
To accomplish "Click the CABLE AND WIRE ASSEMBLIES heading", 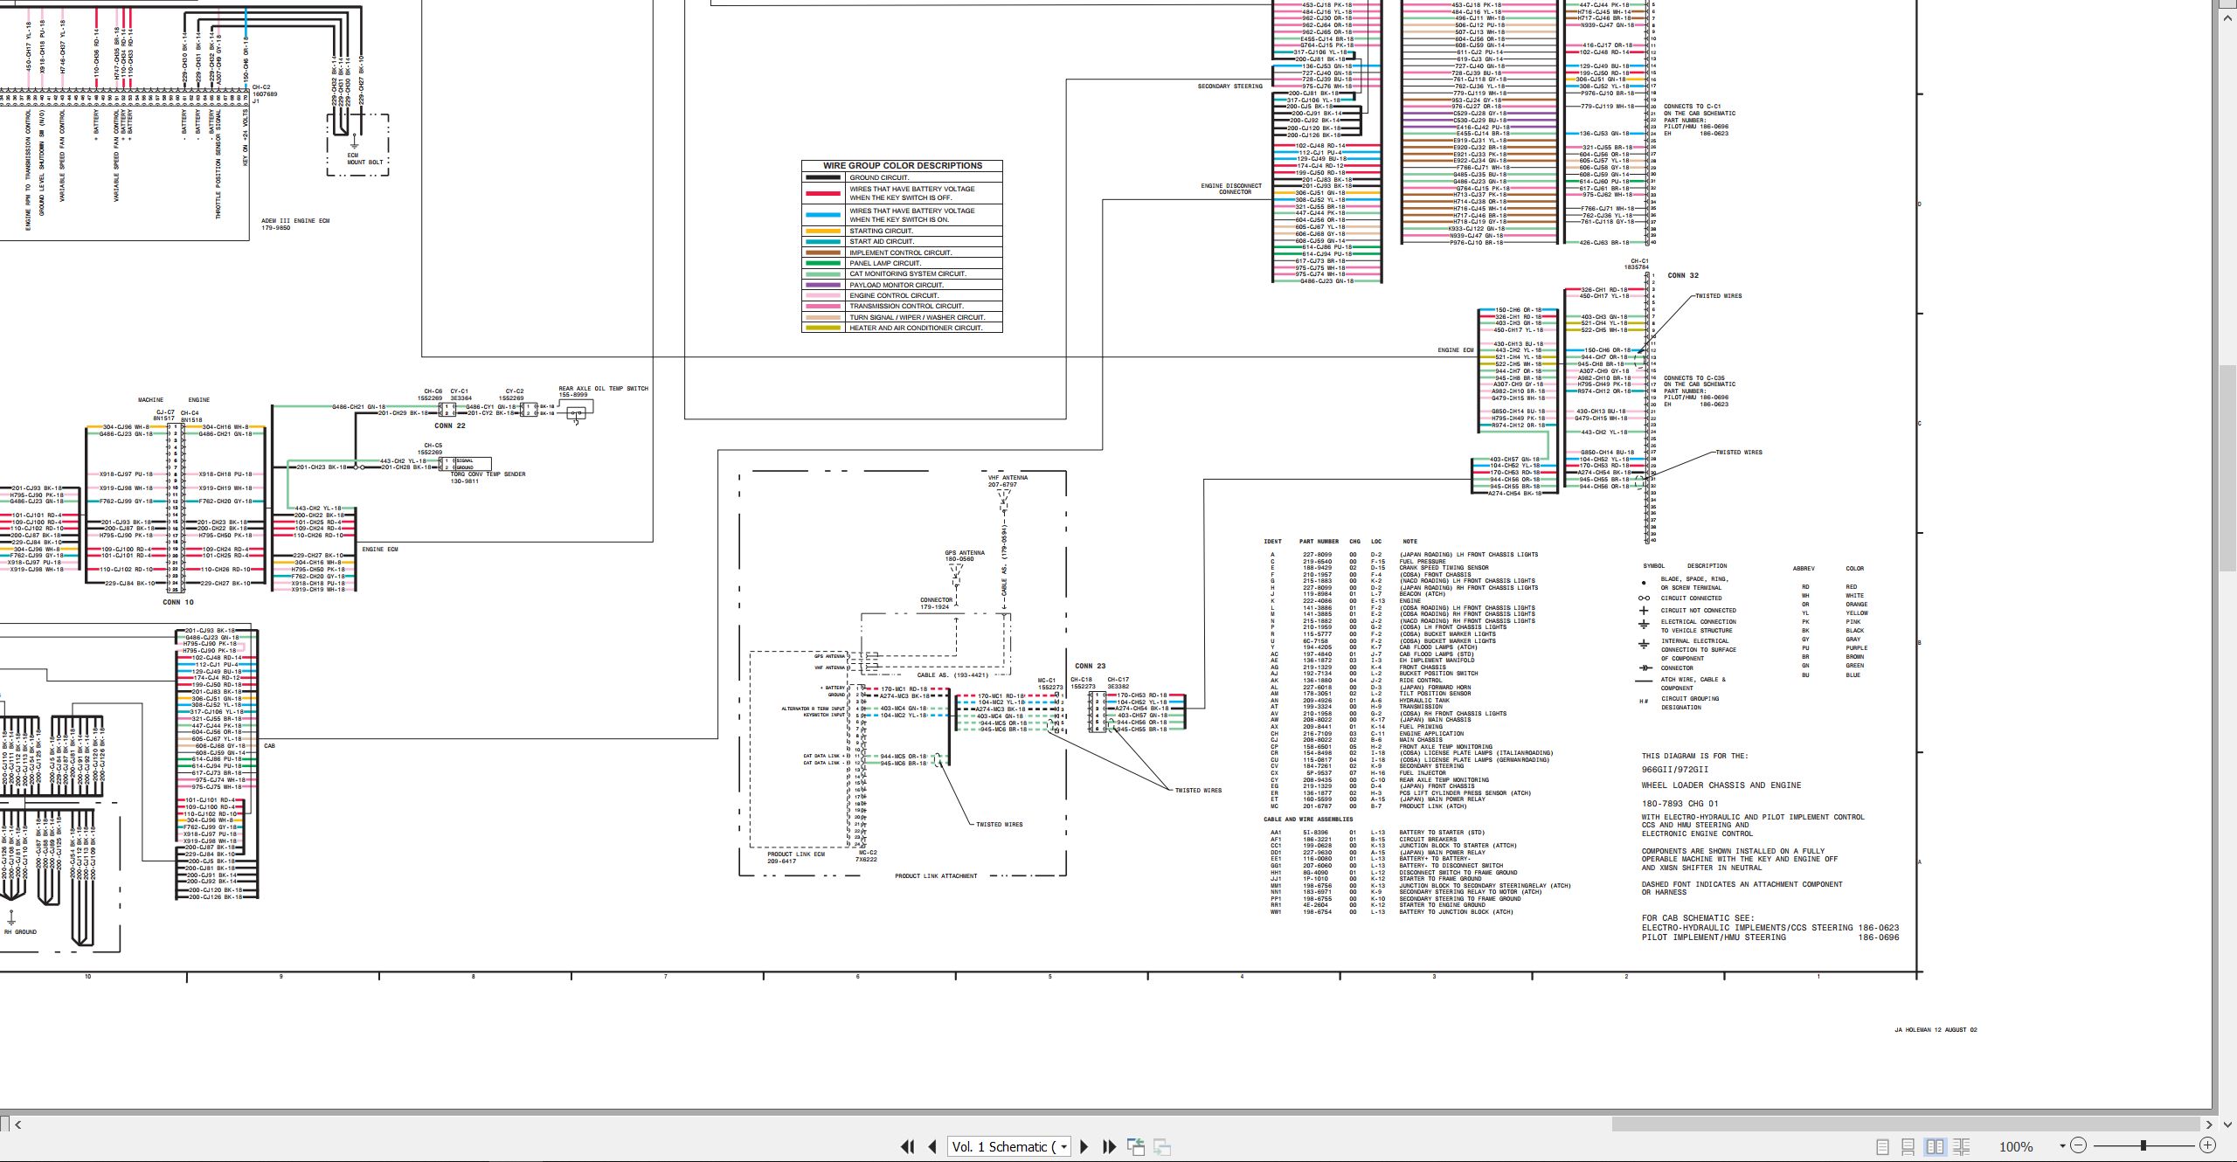I will (x=1308, y=820).
